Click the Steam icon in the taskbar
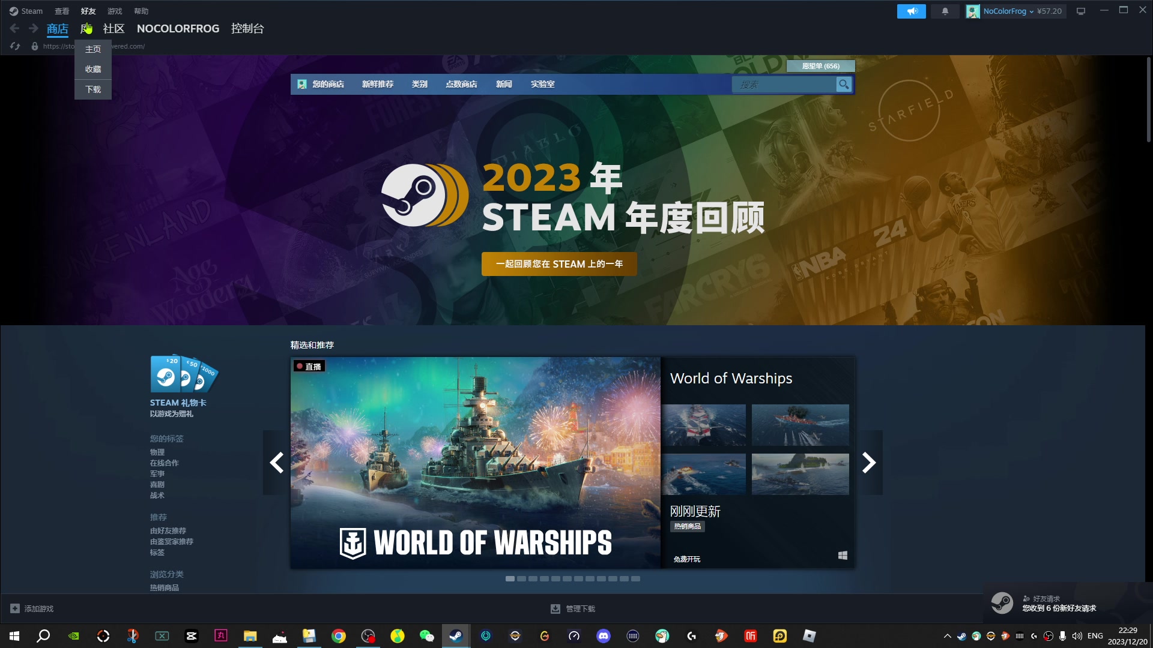 [x=456, y=636]
